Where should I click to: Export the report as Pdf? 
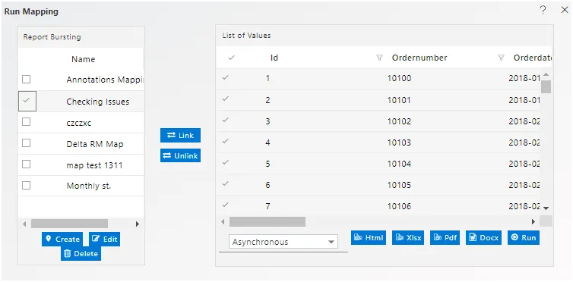(445, 237)
